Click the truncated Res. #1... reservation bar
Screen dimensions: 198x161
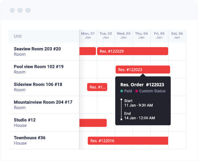tap(97, 87)
